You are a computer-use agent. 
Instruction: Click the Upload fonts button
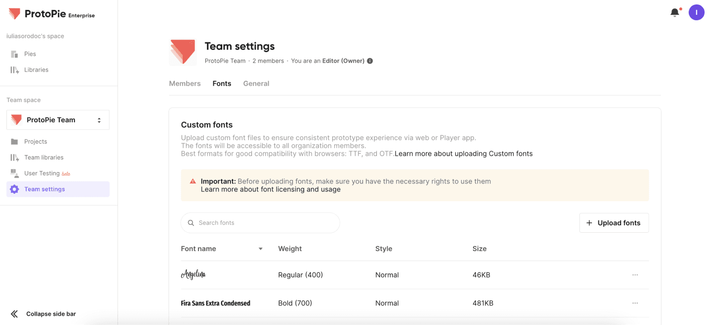614,222
